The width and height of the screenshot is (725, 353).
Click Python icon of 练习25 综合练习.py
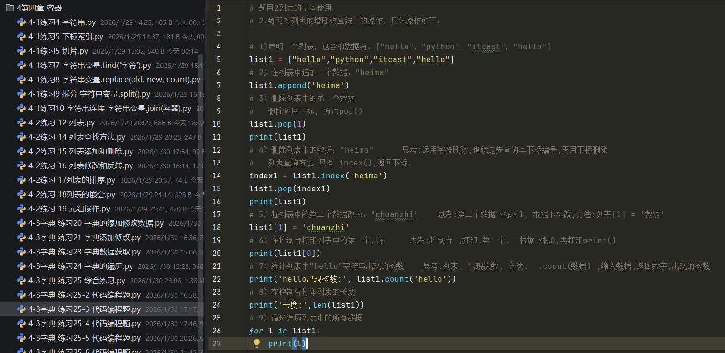coord(21,280)
